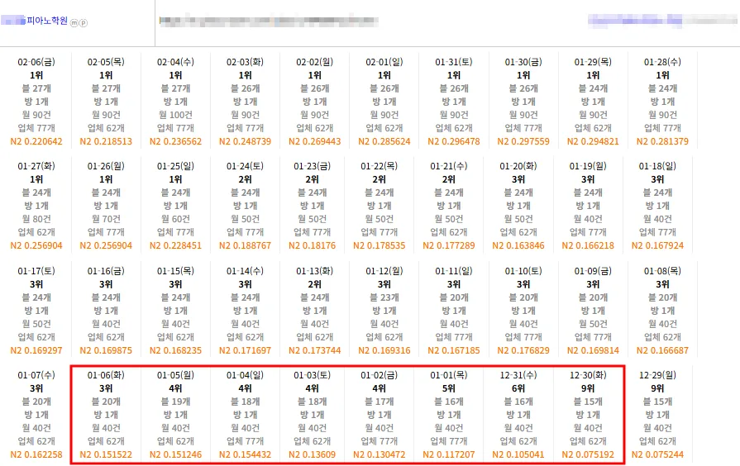Image resolution: width=740 pixels, height=466 pixels.
Task: Select the N2 0.228451 value
Action: click(x=175, y=245)
